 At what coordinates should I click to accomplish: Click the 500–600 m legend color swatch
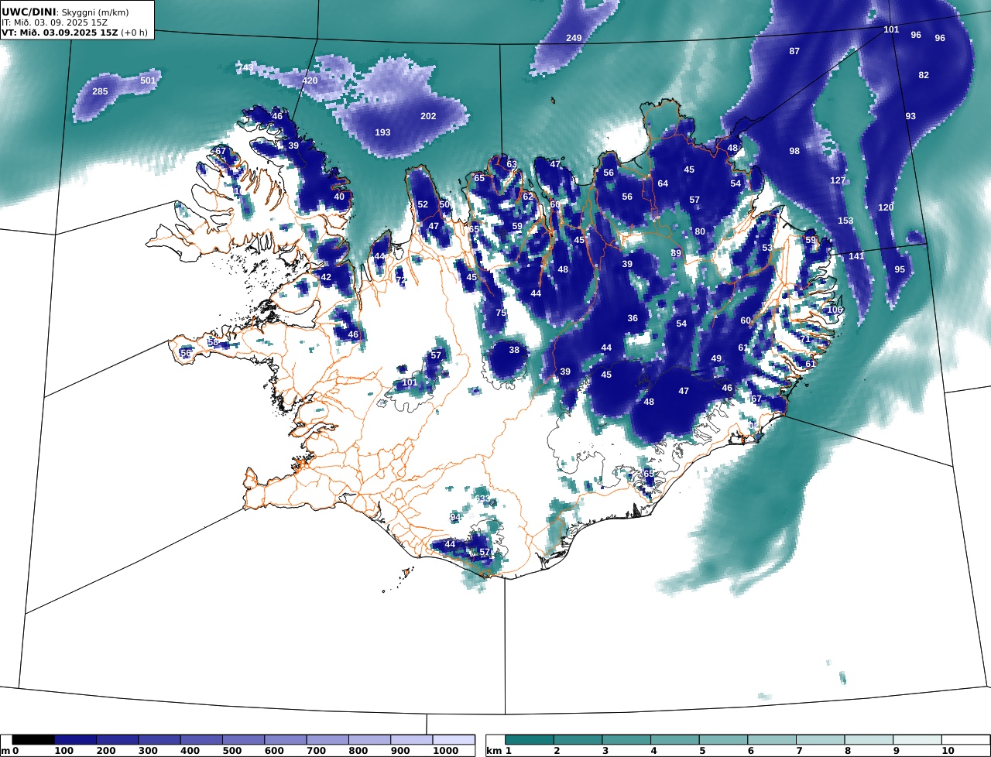(x=243, y=740)
